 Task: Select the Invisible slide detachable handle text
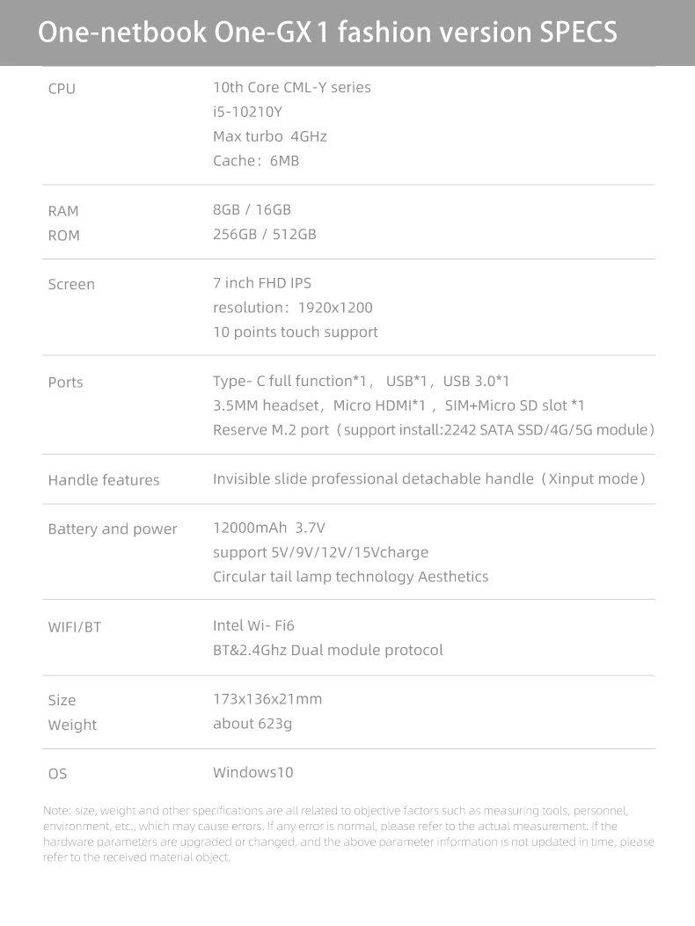[x=429, y=479]
